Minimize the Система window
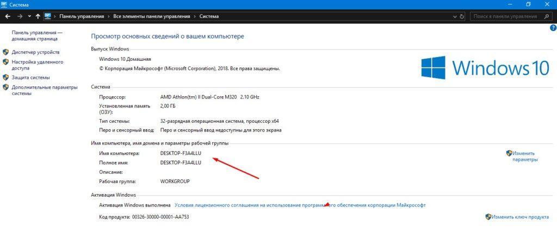 click(x=509, y=4)
